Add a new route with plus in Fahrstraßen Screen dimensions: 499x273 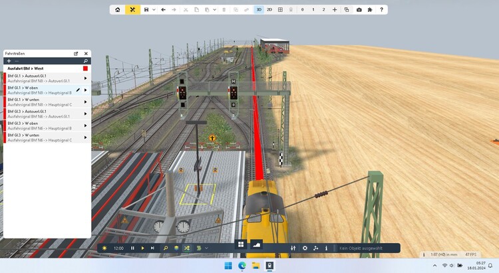point(9,61)
